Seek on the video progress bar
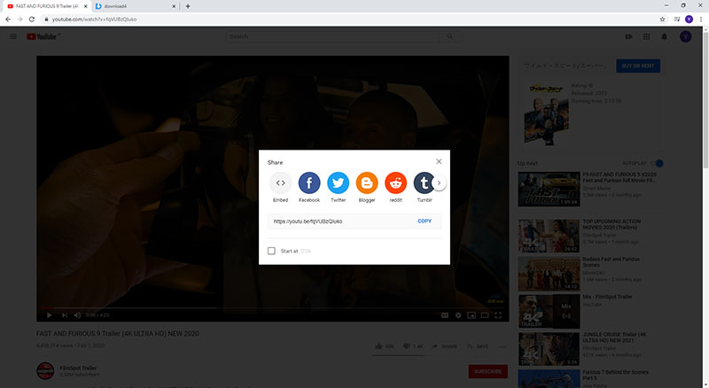 coord(273,308)
